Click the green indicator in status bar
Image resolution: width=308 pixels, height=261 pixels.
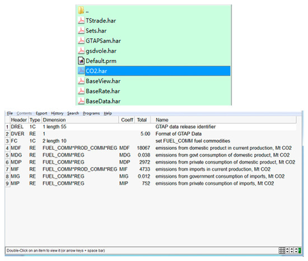pos(300,250)
